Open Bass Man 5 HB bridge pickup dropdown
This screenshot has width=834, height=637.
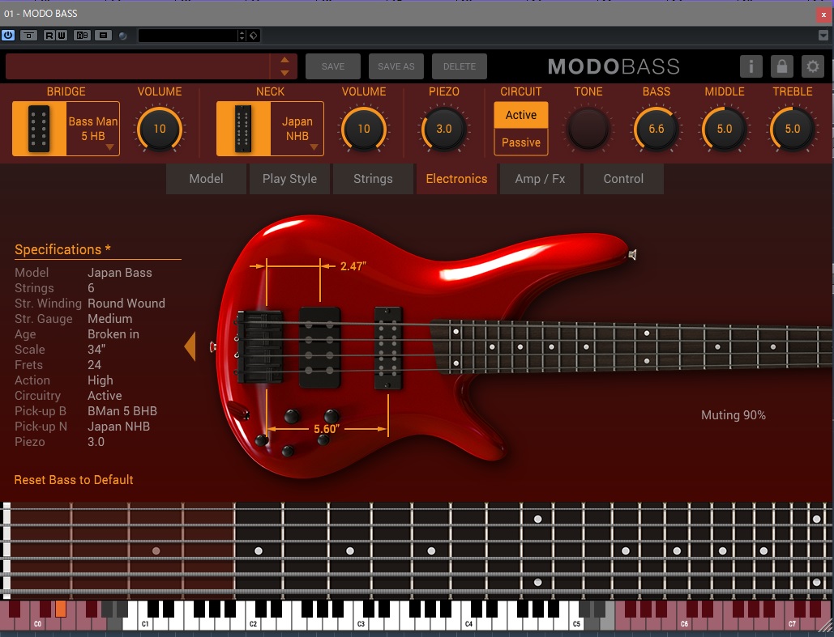(93, 129)
